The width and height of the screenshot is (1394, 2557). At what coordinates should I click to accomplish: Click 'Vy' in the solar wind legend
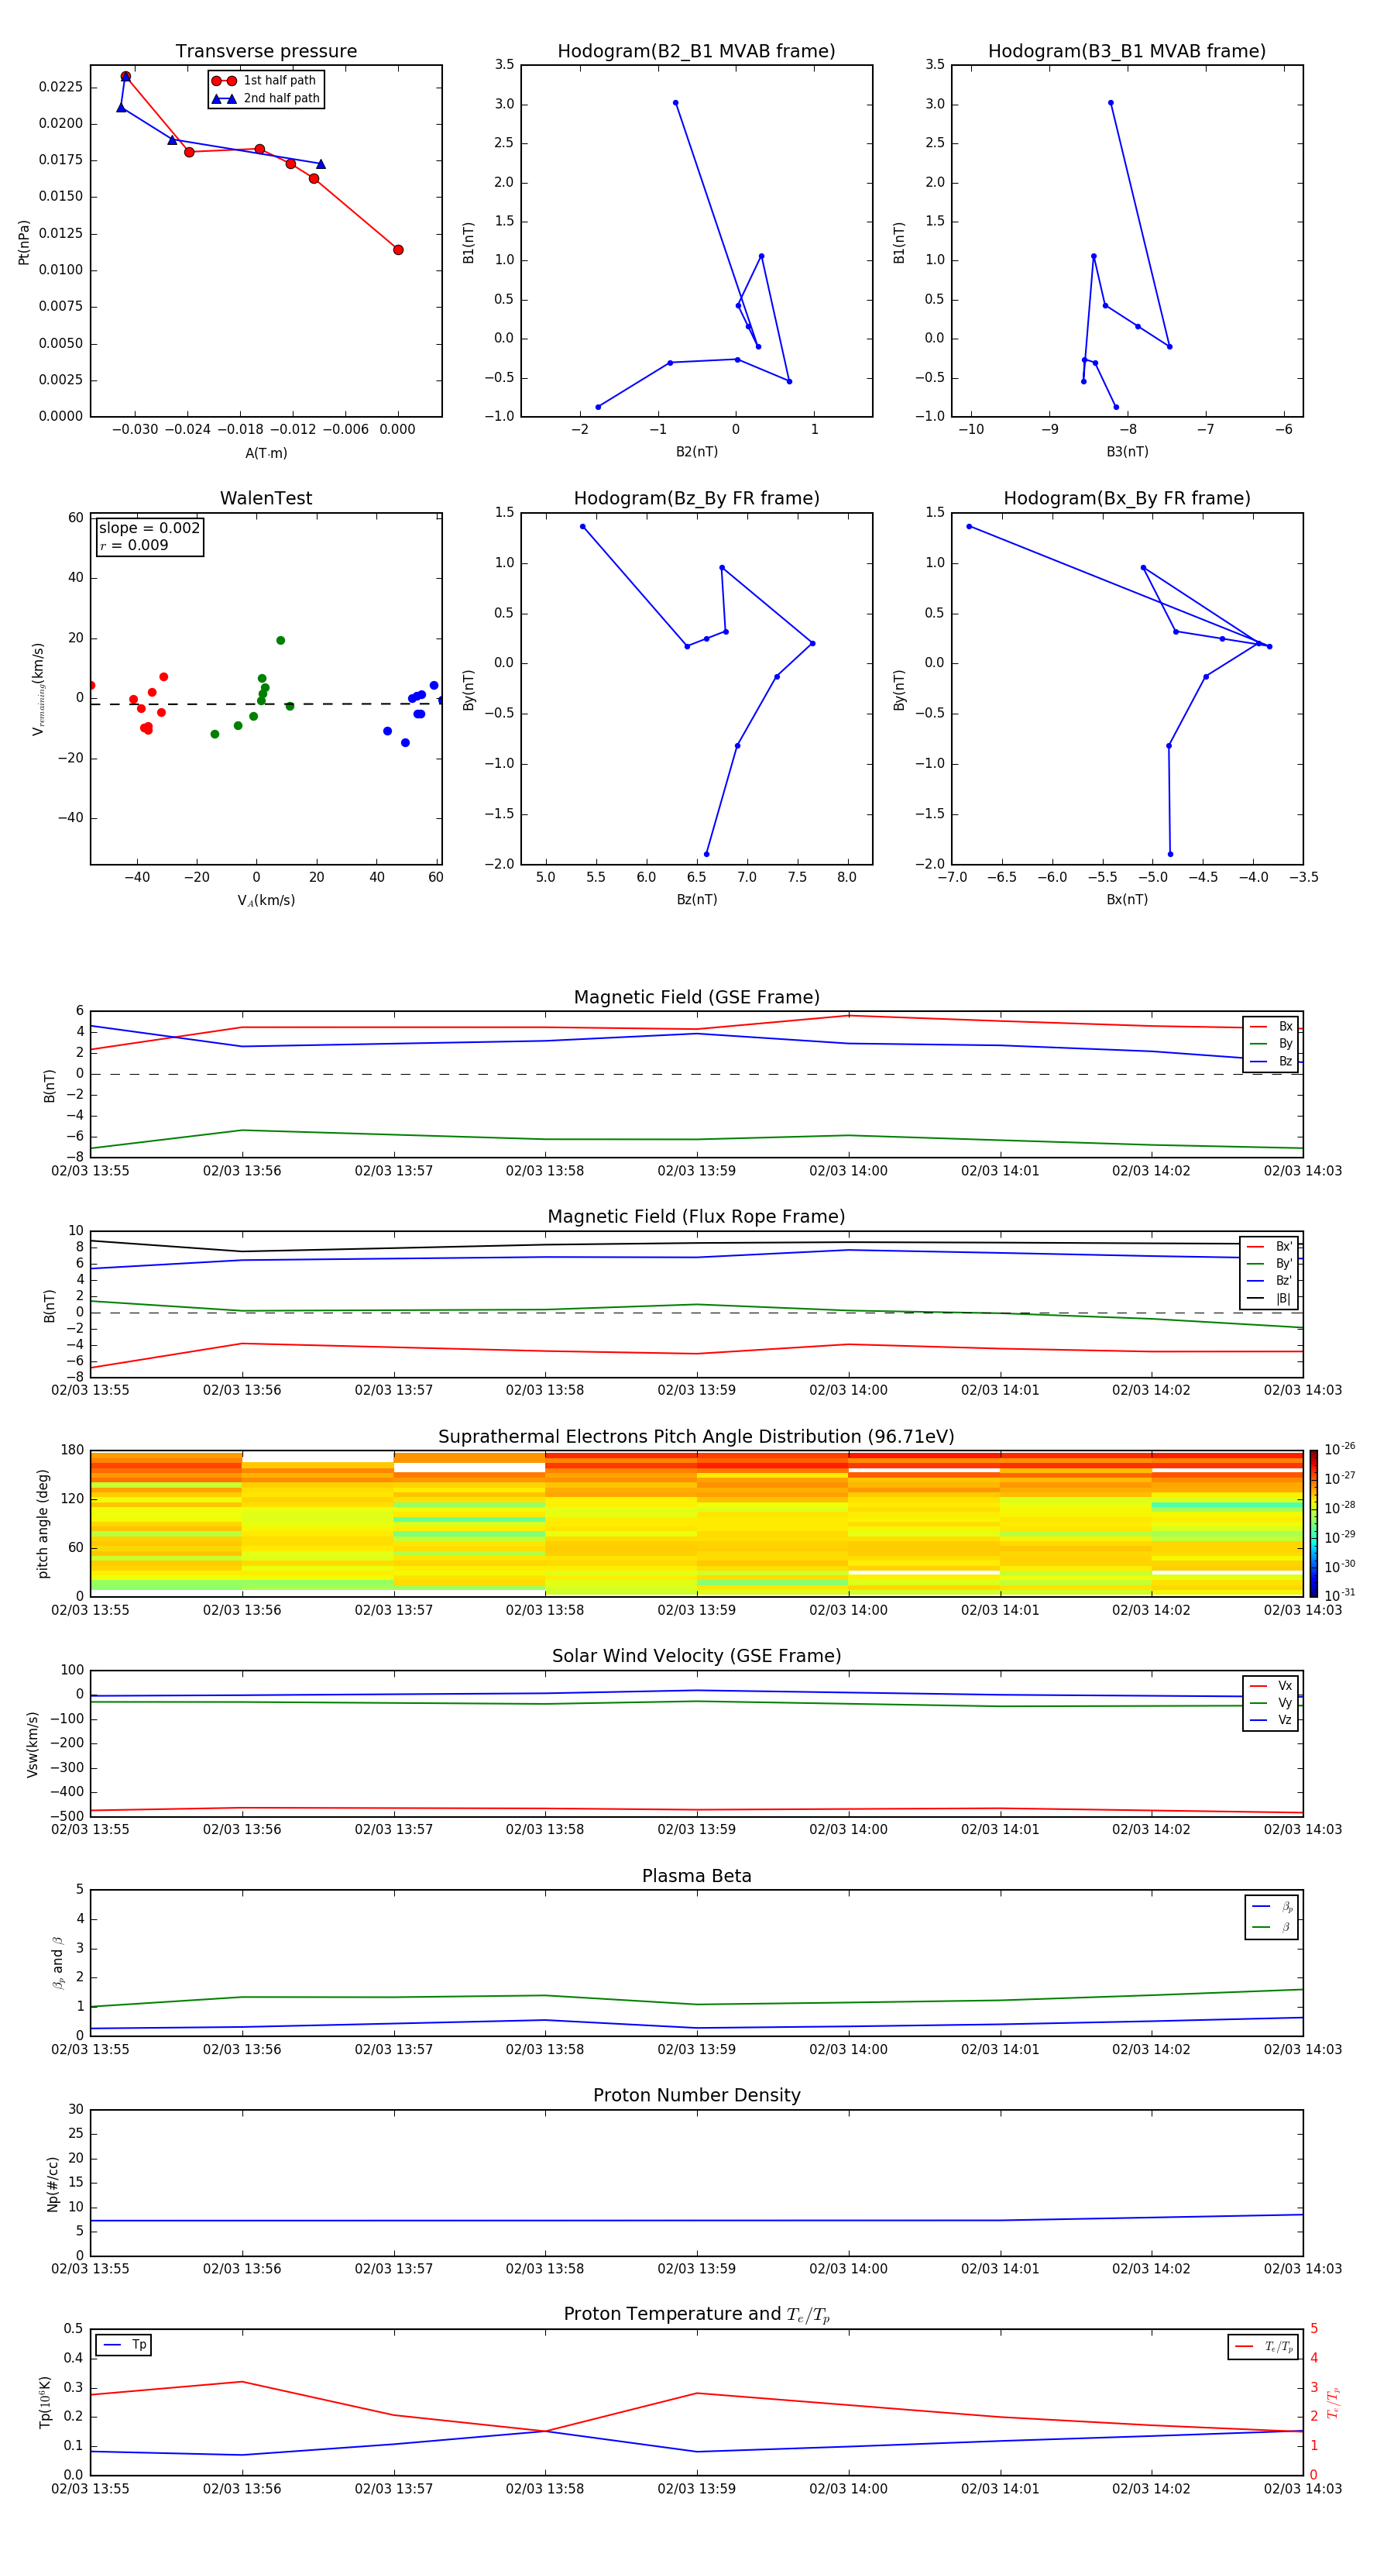1272,1702
